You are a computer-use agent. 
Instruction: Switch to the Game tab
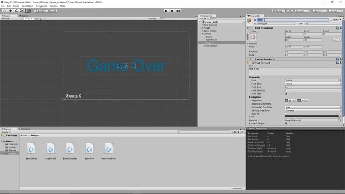point(24,16)
